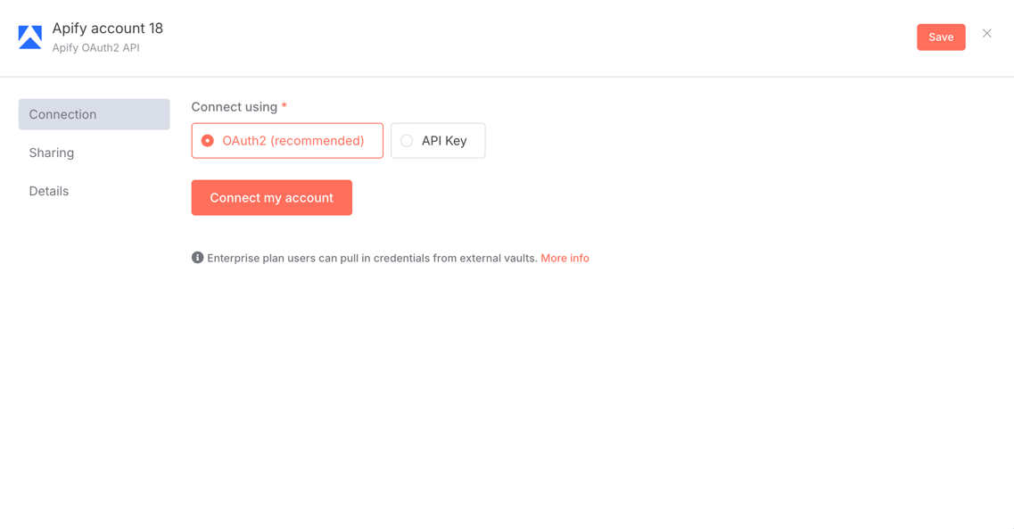Click the filled radio indicator inside OAuth2 option
Screen dimensions: 1014x529
(x=207, y=140)
